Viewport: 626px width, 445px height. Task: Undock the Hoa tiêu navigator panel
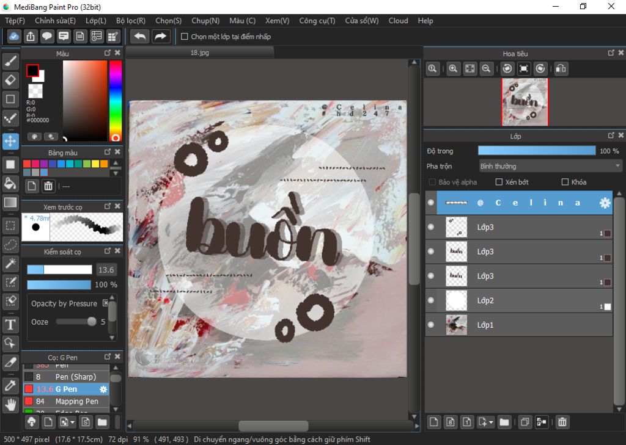tap(611, 52)
